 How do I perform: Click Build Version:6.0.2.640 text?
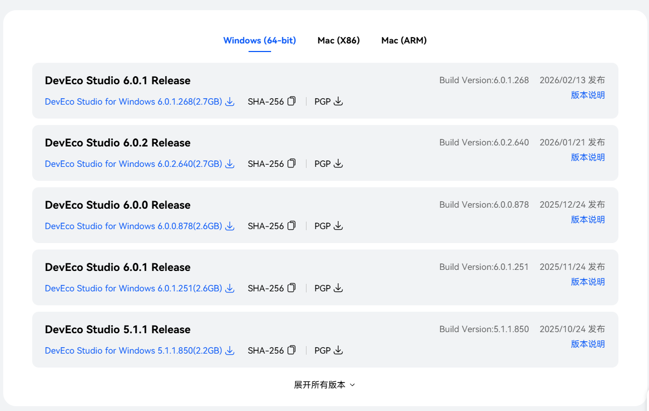pos(484,142)
